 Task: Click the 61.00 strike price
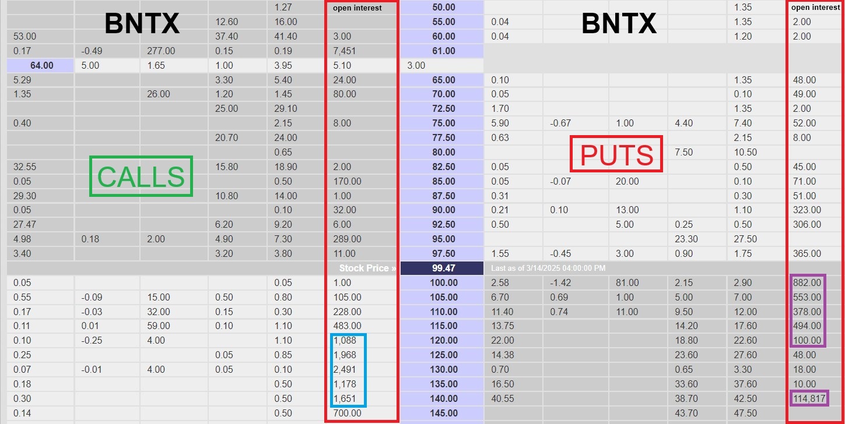point(443,51)
